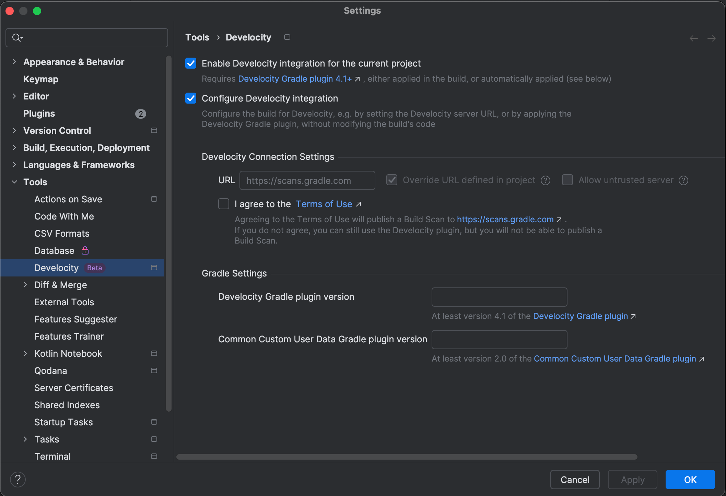This screenshot has width=726, height=496.
Task: Click the Beta badge next to Develocity
Action: click(x=94, y=268)
